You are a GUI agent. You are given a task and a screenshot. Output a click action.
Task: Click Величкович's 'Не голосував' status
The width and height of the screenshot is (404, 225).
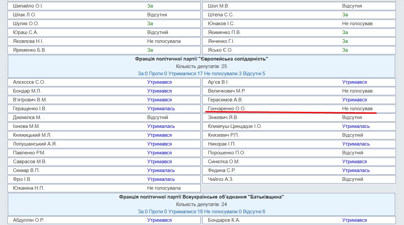click(357, 91)
